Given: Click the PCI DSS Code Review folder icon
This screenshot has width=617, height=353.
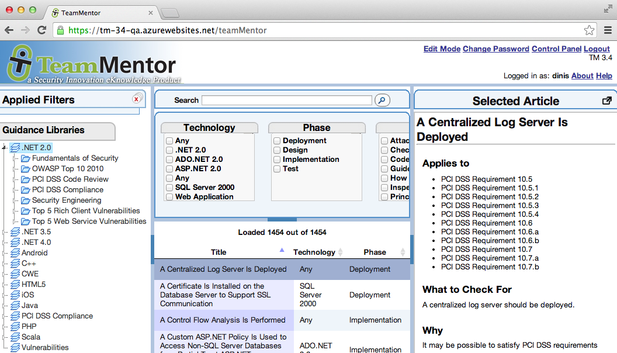Looking at the screenshot, I should tap(26, 179).
